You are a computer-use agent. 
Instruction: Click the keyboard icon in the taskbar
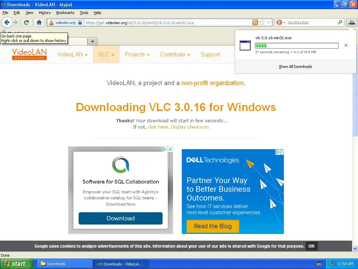[x=319, y=264]
